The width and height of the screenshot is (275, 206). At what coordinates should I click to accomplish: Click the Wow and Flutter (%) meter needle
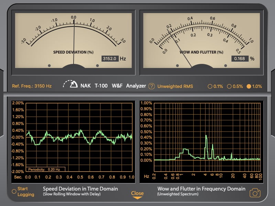click(x=179, y=48)
